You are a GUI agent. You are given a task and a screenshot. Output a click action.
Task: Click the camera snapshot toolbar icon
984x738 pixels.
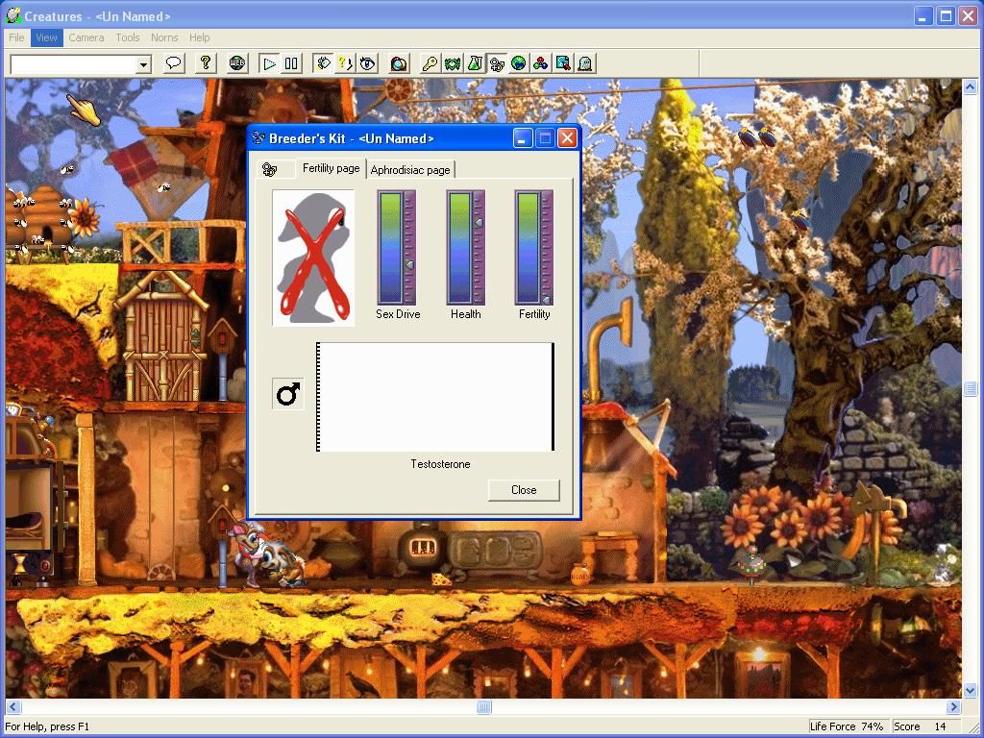coord(399,63)
